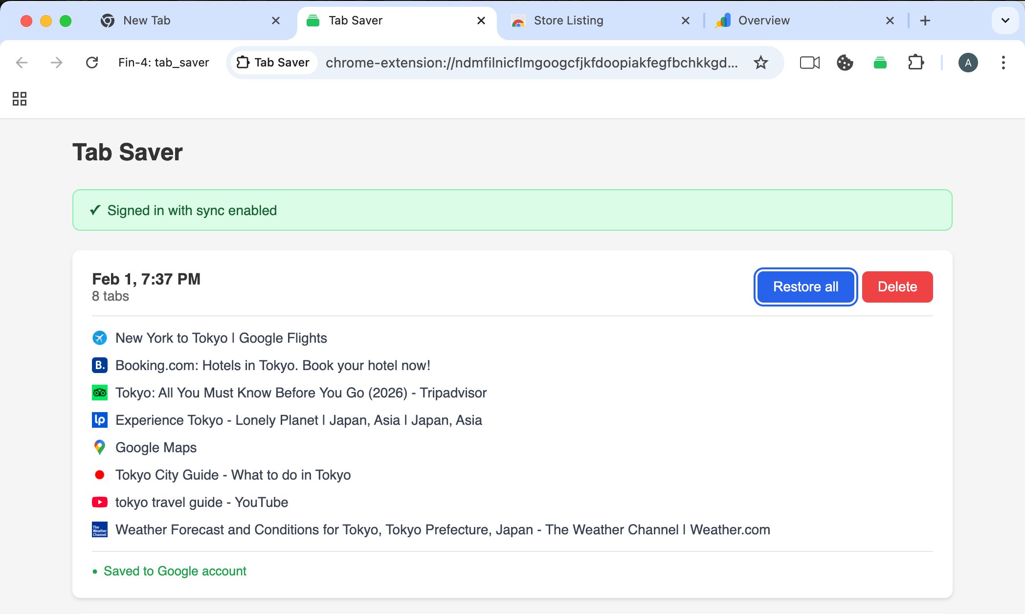Click the YouTube favicon for travel guide
The height and width of the screenshot is (614, 1025).
(99, 502)
